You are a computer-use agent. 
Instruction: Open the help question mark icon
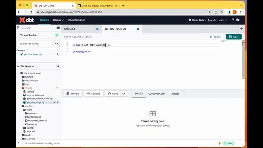coord(233,20)
